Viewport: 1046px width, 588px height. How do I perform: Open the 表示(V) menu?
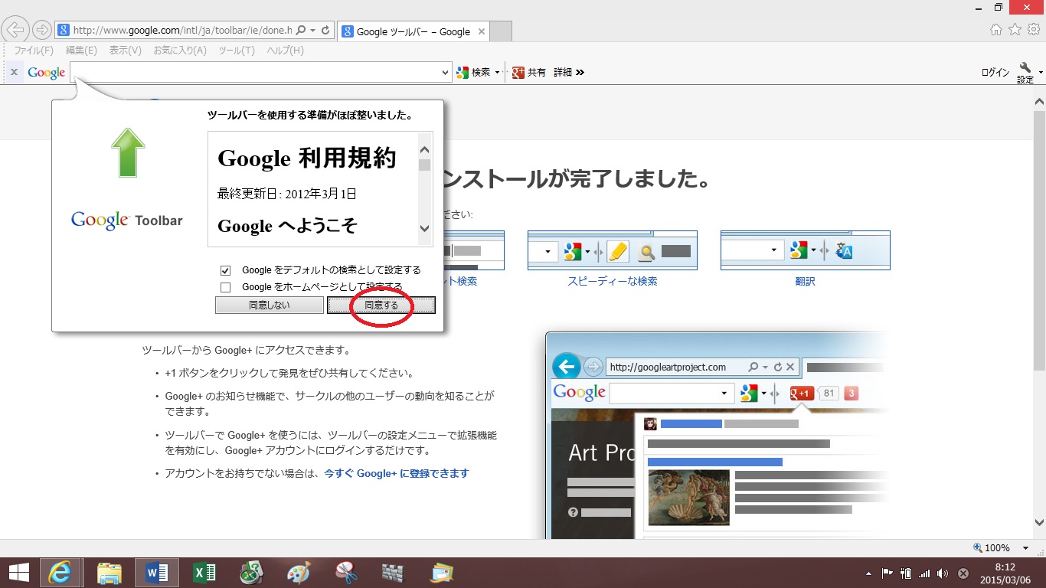[125, 51]
